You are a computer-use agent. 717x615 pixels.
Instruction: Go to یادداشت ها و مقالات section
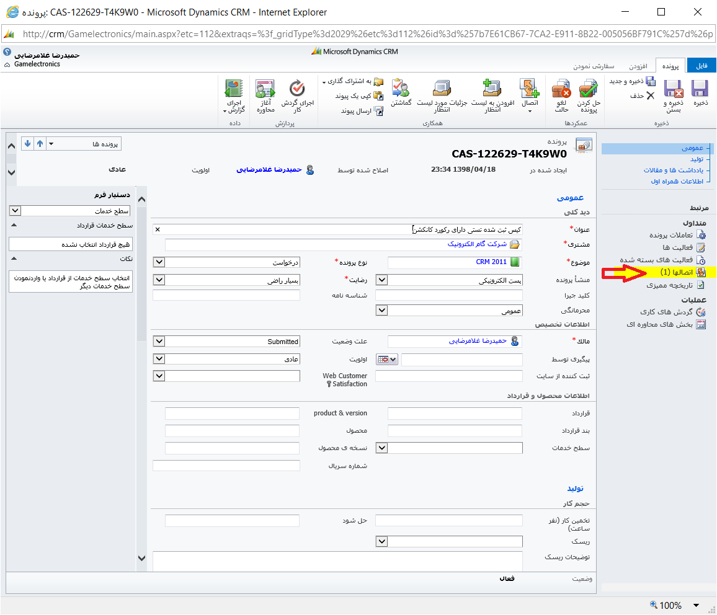tap(673, 170)
